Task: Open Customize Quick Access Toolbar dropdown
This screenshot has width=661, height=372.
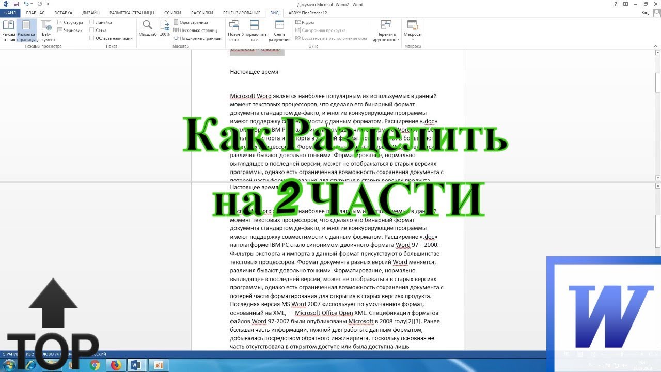Action: [x=48, y=4]
